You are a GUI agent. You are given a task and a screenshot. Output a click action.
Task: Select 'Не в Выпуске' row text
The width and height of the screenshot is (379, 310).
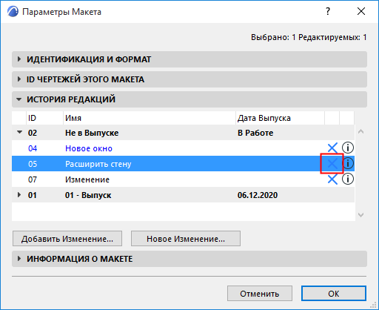pyautogui.click(x=92, y=133)
